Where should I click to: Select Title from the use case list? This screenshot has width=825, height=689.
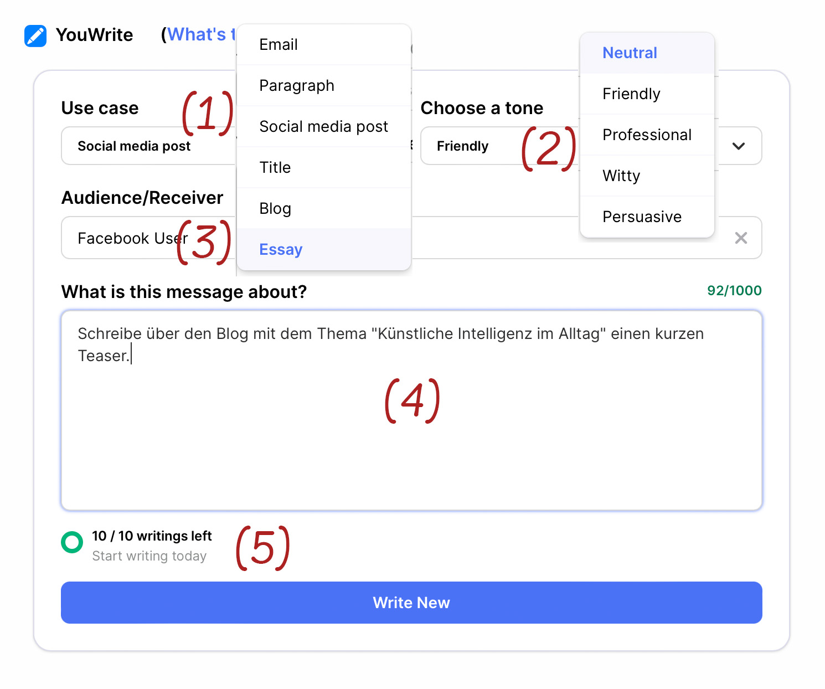tap(324, 167)
